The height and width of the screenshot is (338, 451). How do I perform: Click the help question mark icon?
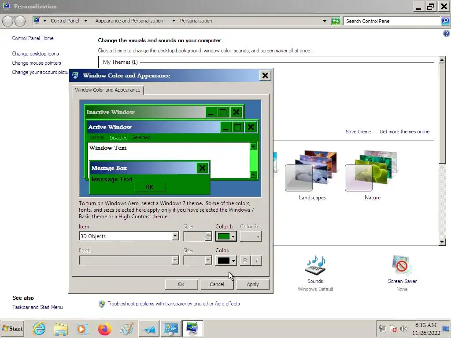click(447, 33)
